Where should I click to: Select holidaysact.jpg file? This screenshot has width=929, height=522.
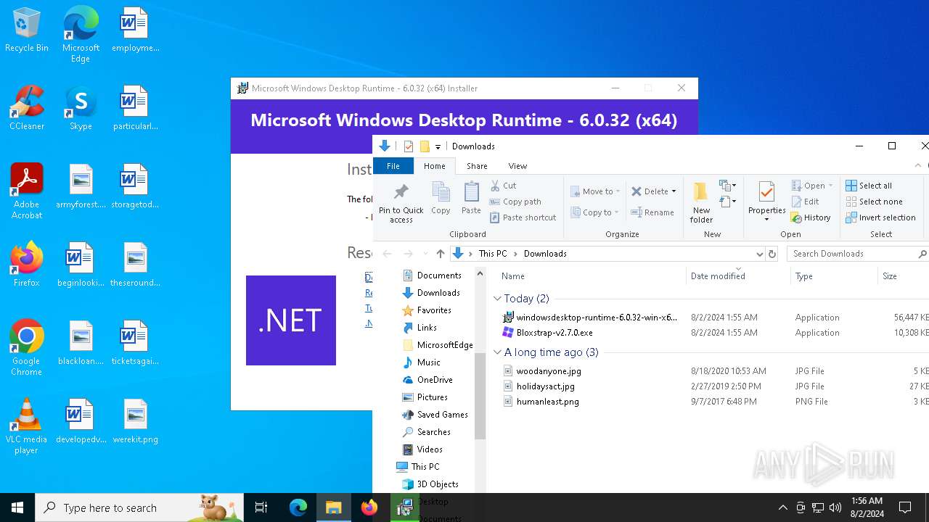545,386
